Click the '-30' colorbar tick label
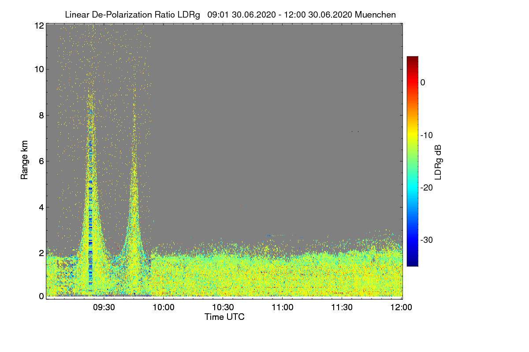Screen dimensions: 529x352 [427, 240]
